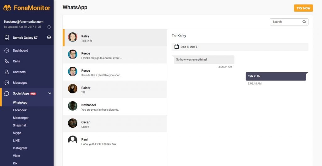Open Instagram under Social Apps
The image size is (322, 166).
20,148
